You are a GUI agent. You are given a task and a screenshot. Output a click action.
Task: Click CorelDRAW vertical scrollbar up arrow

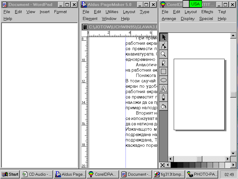point(233,36)
